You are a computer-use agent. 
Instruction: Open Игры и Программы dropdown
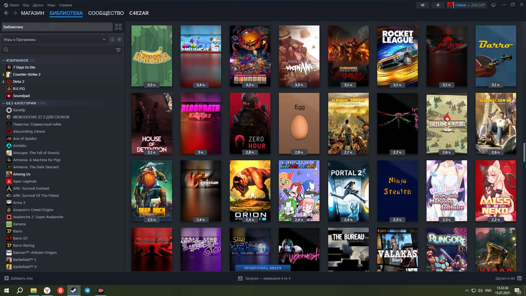pos(54,39)
